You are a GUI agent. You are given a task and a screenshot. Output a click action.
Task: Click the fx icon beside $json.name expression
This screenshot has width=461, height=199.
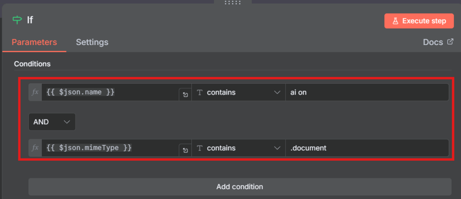point(35,92)
